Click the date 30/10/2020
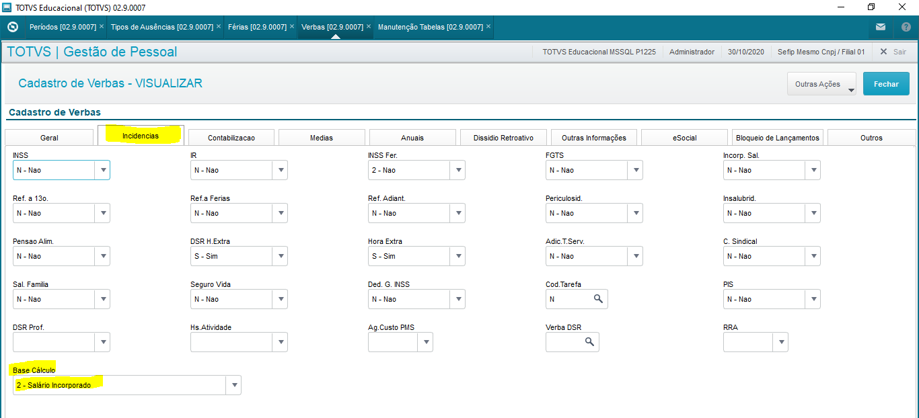This screenshot has height=418, width=919. coord(745,52)
